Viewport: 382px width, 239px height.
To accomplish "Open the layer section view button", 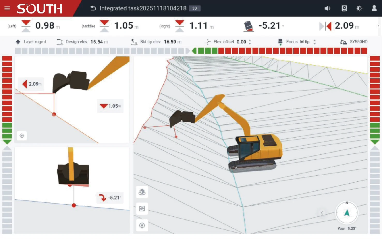I will pyautogui.click(x=142, y=208).
